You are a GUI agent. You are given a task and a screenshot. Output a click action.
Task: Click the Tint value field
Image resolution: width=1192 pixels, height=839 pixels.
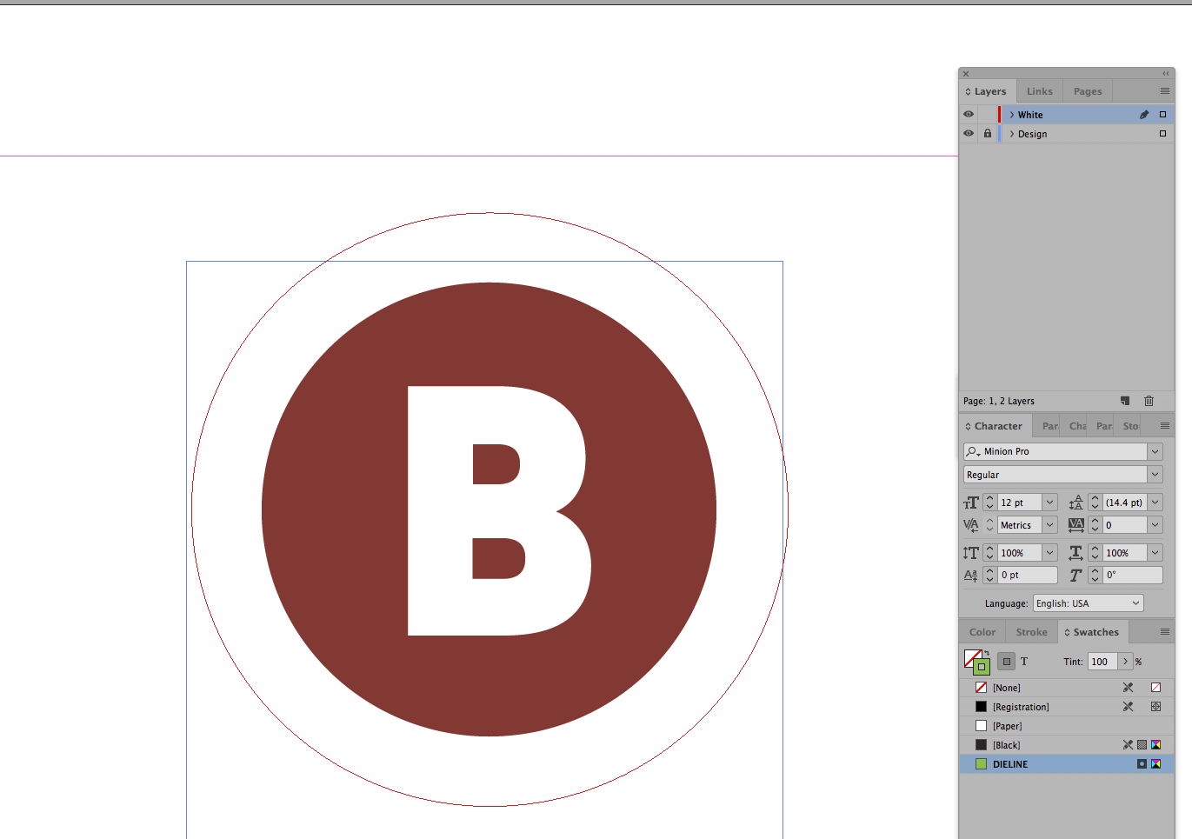pos(1102,662)
